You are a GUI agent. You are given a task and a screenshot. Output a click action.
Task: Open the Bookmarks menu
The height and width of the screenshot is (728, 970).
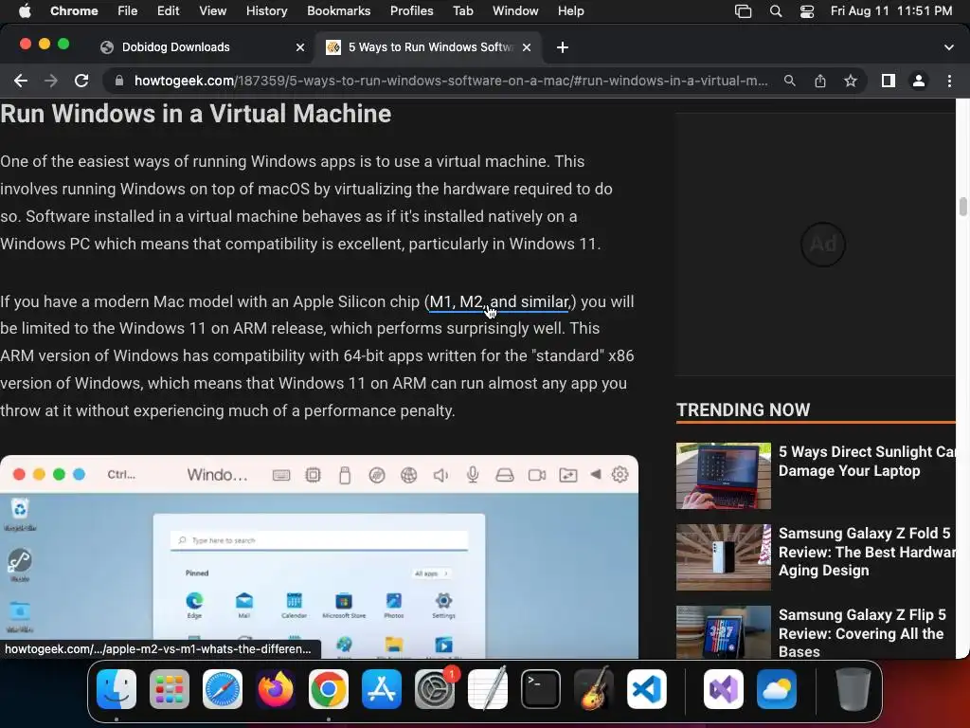coord(338,10)
